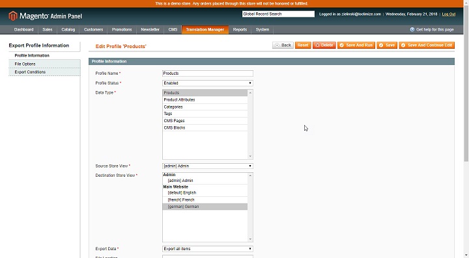Click the Back button
This screenshot has width=469, height=258.
[283, 45]
